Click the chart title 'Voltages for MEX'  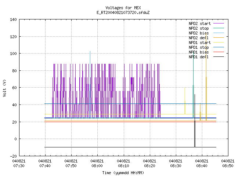pos(123,8)
